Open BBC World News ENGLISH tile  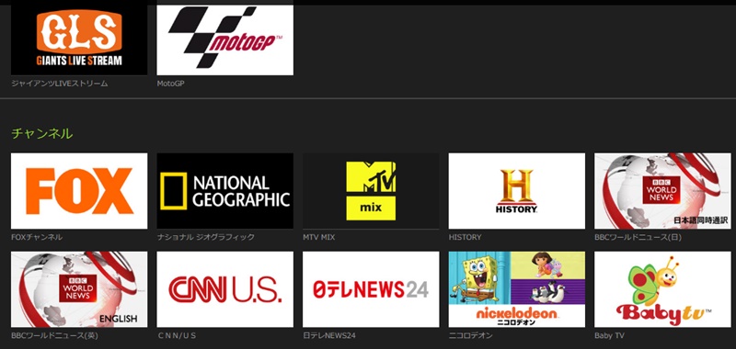pyautogui.click(x=79, y=289)
